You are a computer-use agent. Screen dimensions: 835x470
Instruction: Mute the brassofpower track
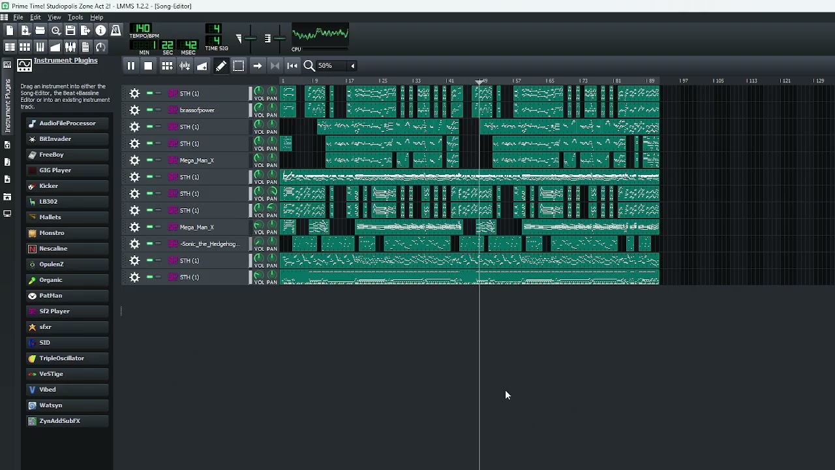coord(149,110)
